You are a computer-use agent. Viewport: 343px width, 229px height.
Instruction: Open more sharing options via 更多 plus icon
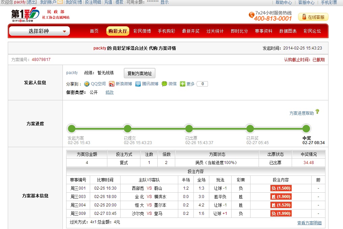pos(183,84)
